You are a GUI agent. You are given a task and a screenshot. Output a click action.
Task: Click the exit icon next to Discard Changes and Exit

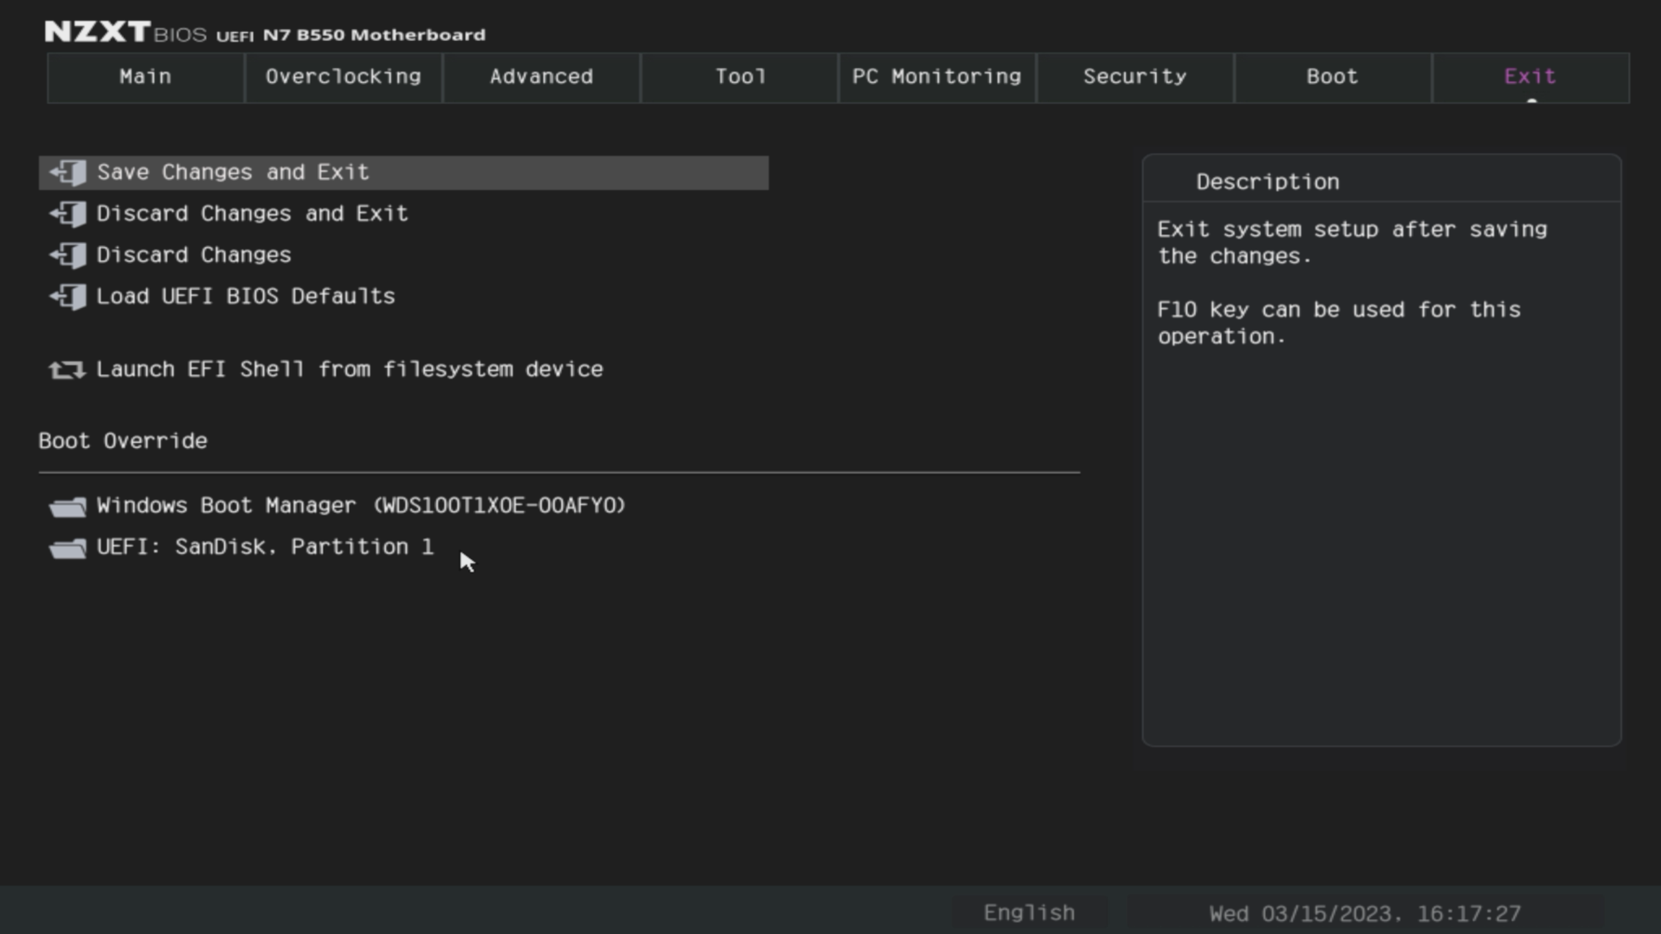click(67, 213)
